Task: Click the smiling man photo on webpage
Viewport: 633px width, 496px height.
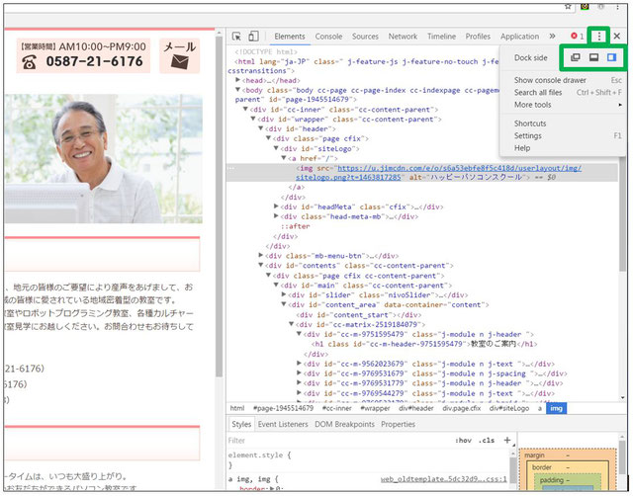Action: [103, 159]
